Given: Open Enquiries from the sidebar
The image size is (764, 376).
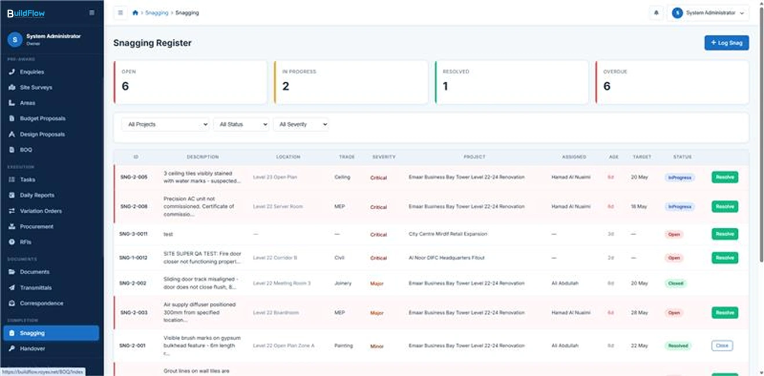Looking at the screenshot, I should 32,72.
